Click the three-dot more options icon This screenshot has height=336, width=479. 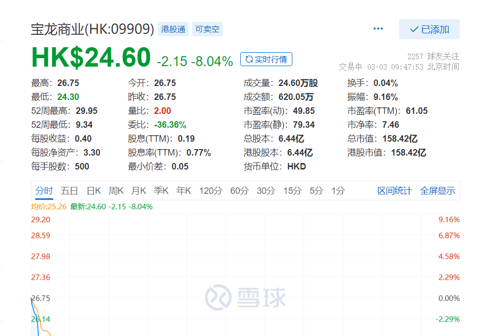[x=378, y=29]
